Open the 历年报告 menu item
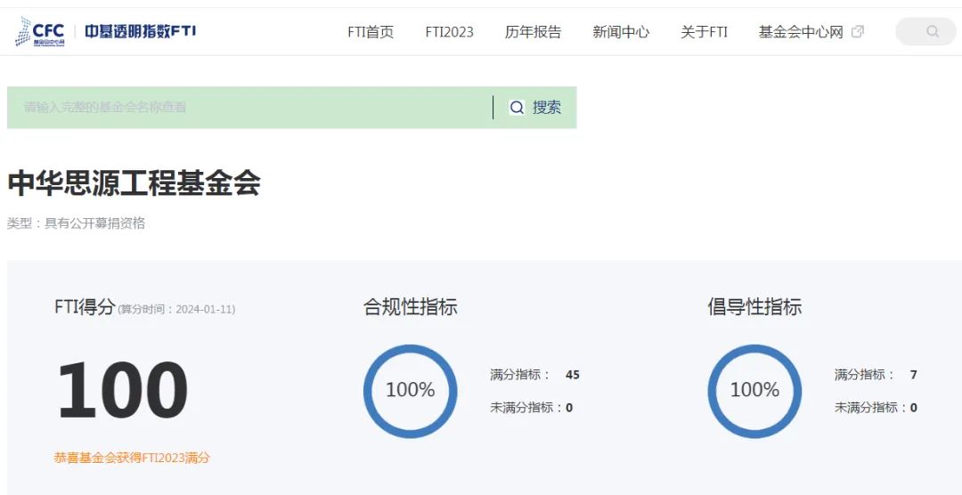The width and height of the screenshot is (962, 495). (534, 32)
